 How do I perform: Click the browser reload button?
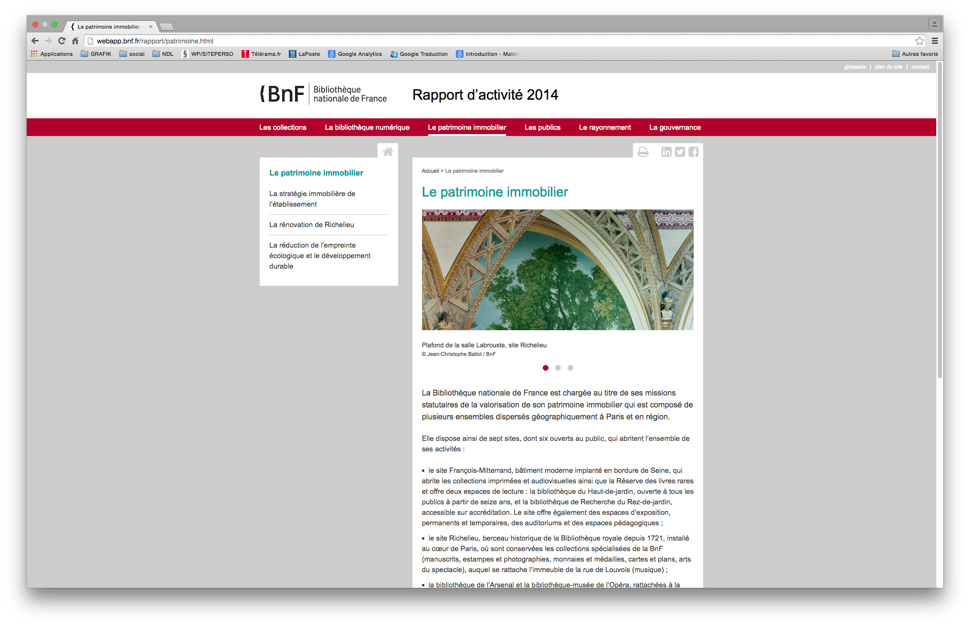62,41
